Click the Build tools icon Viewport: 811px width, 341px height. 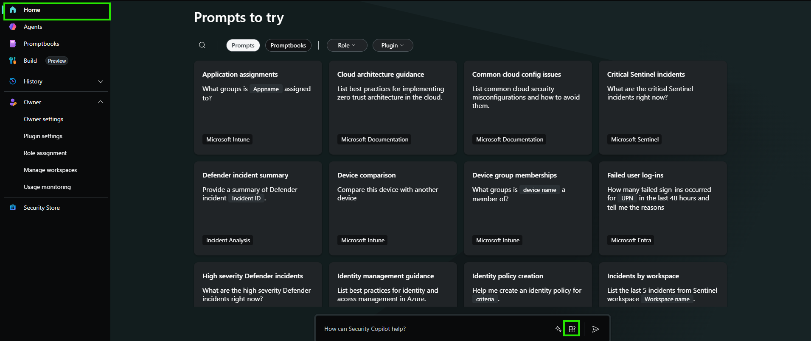[13, 61]
